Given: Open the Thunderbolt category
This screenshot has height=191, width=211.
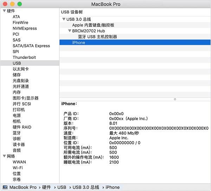Looking at the screenshot, I should (24, 57).
